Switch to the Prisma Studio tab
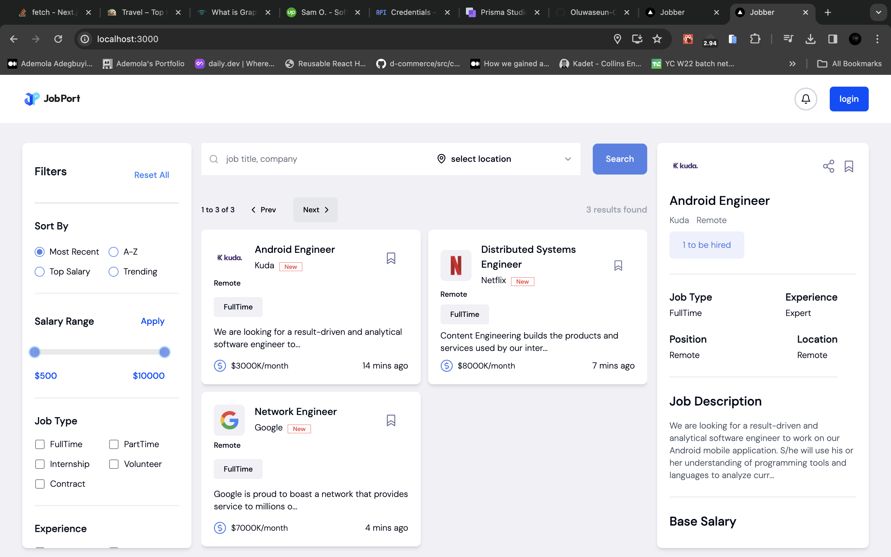Viewport: 891px width, 557px height. [x=503, y=12]
